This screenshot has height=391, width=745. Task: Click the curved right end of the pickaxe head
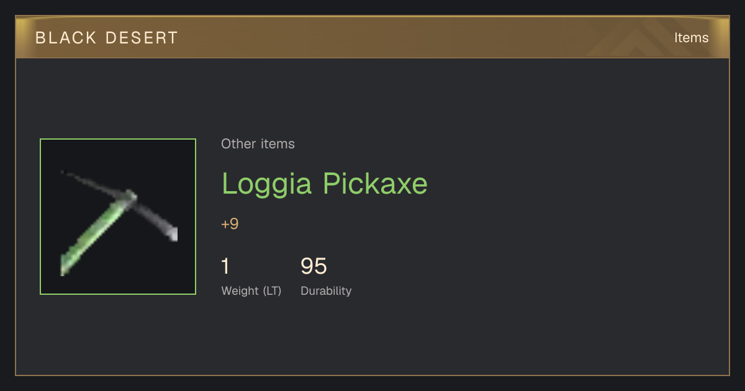pos(173,233)
